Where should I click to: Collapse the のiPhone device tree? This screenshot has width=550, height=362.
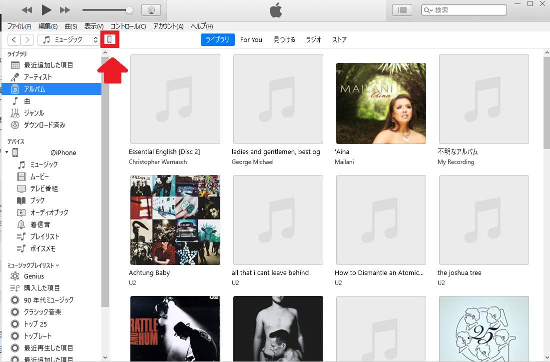tap(6, 152)
